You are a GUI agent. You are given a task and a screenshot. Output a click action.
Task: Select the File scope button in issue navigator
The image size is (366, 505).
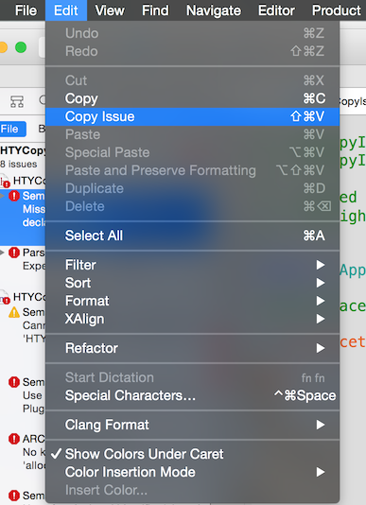pos(12,130)
